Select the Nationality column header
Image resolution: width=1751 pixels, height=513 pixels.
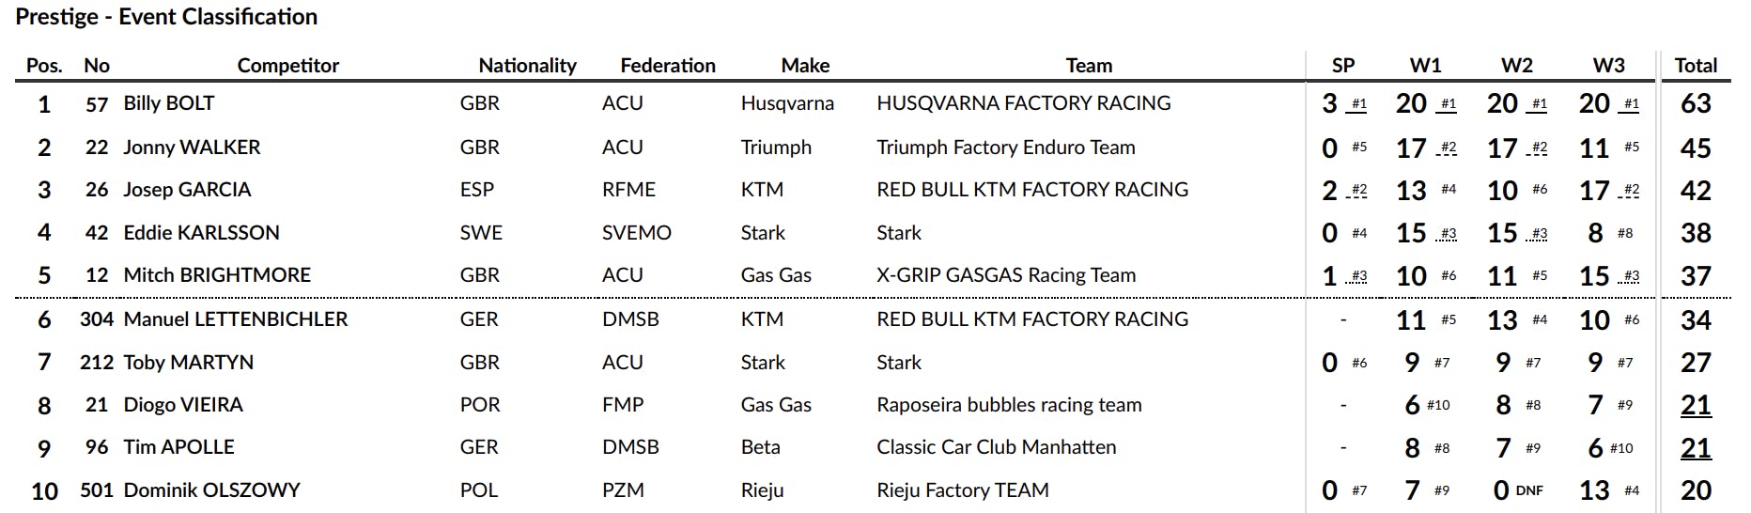pyautogui.click(x=527, y=66)
